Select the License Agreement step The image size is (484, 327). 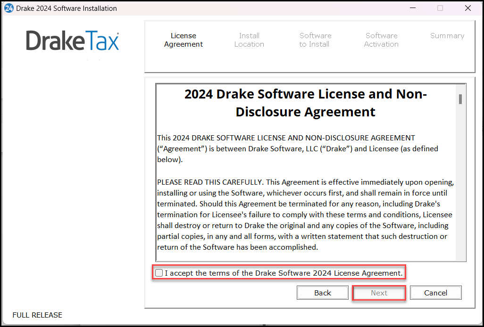point(184,40)
